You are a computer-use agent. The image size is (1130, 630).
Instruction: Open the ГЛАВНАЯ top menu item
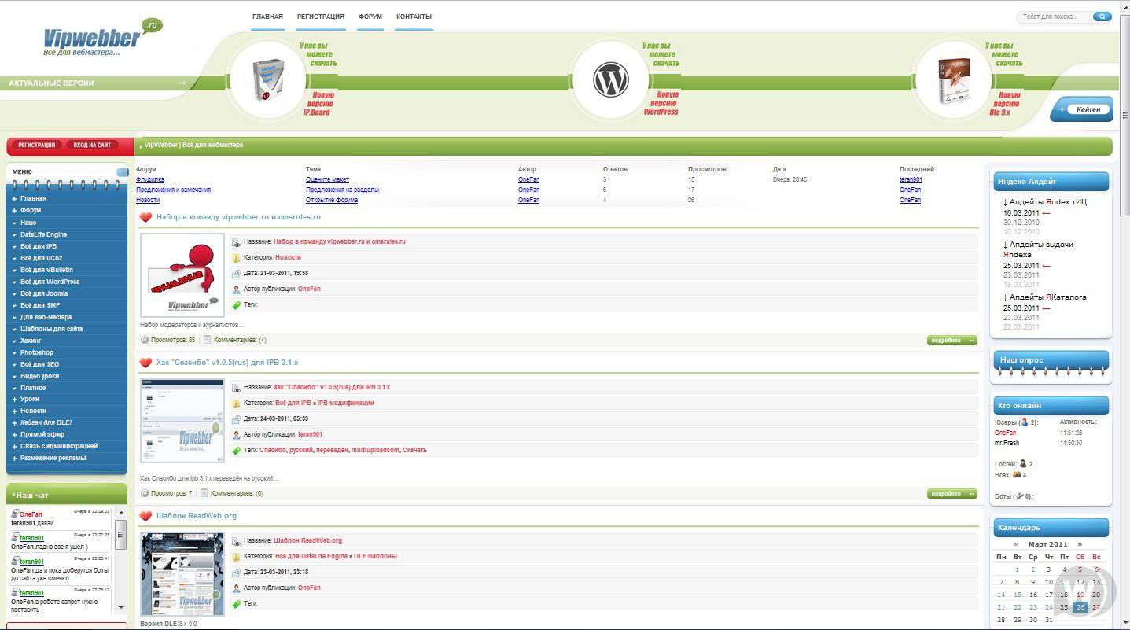[267, 17]
